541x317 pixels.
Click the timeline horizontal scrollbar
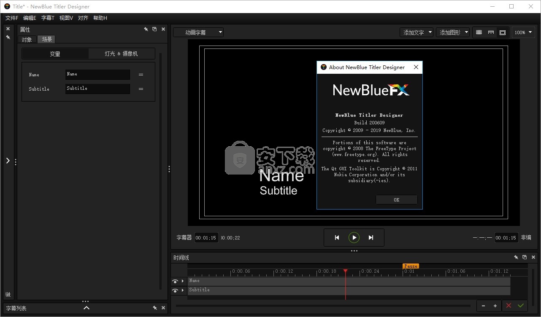[x=323, y=306]
